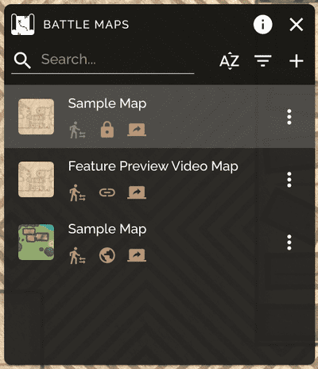Share first Sample Map to screen
This screenshot has width=318, height=369.
(137, 130)
